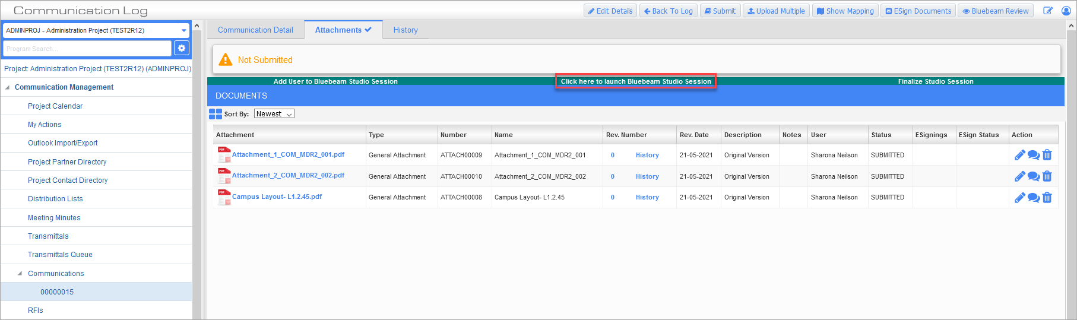Open the Sort By Newest dropdown
The image size is (1077, 320).
pos(274,114)
